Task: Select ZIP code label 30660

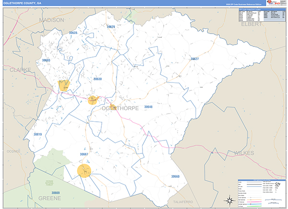Action: pos(175,177)
